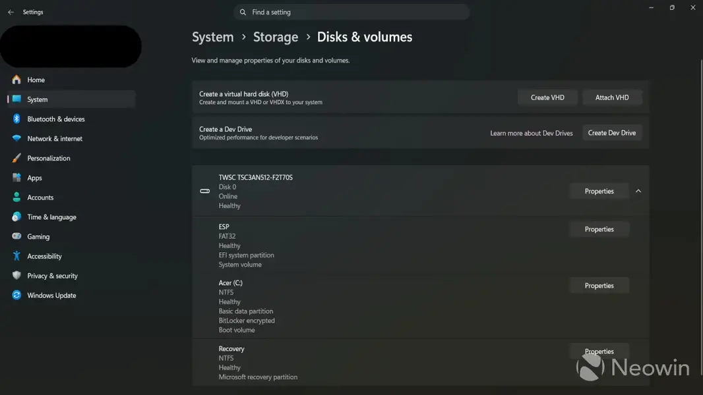Click the Find a setting search box

click(x=351, y=12)
